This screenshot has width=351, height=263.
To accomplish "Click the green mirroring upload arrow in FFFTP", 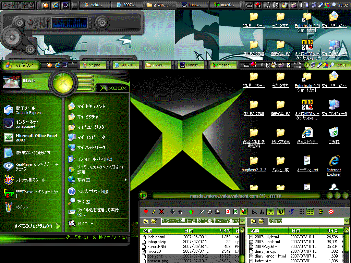I will pyautogui.click(x=191, y=211).
